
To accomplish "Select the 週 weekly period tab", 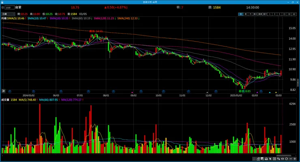I will [x=245, y=14].
